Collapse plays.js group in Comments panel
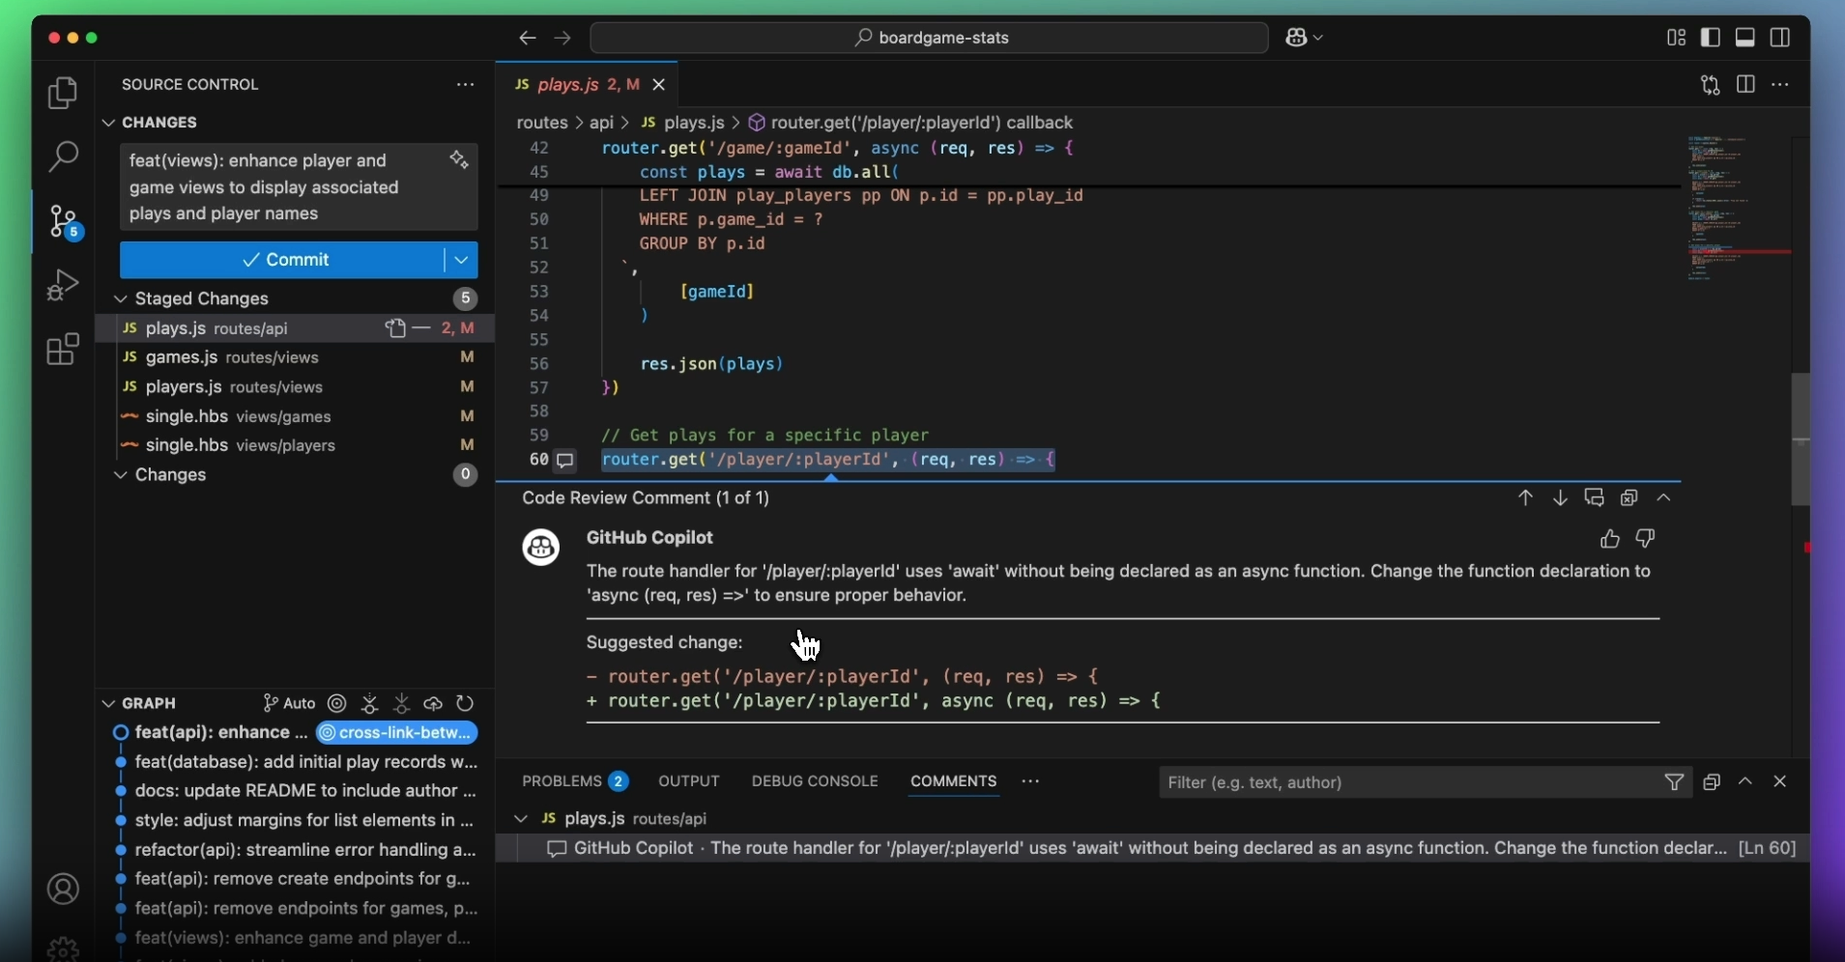 coord(521,819)
